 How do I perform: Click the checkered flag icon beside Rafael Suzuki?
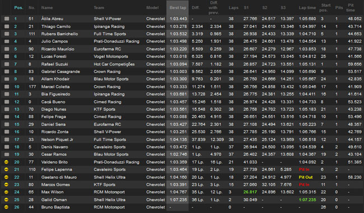point(7,64)
